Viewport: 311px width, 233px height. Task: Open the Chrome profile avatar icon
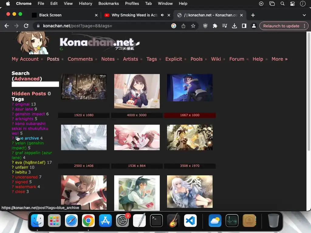pyautogui.click(x=254, y=26)
